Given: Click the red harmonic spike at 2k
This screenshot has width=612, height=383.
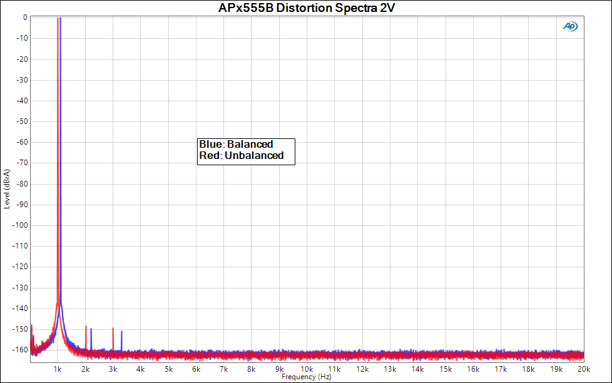Looking at the screenshot, I should (x=86, y=338).
